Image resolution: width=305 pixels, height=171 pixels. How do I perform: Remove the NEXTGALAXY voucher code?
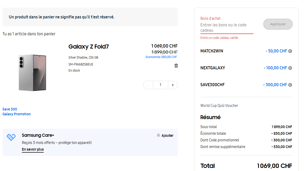290,68
